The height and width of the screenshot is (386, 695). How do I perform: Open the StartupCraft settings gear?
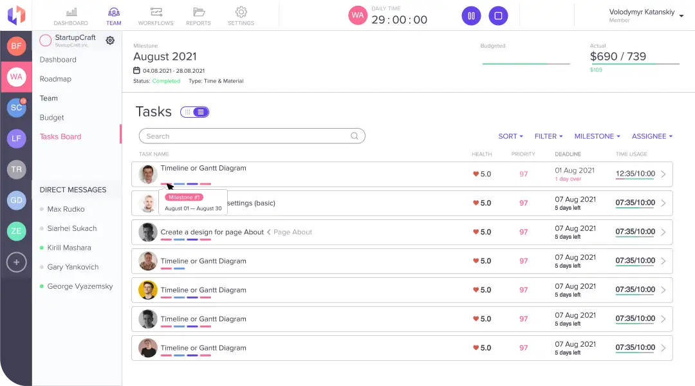pos(110,41)
